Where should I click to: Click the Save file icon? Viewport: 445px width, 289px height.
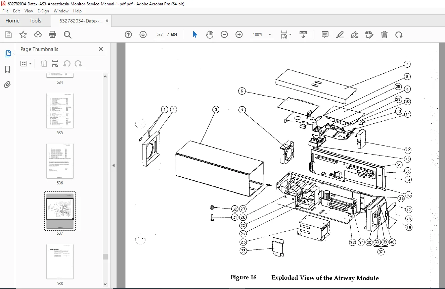tap(8, 35)
